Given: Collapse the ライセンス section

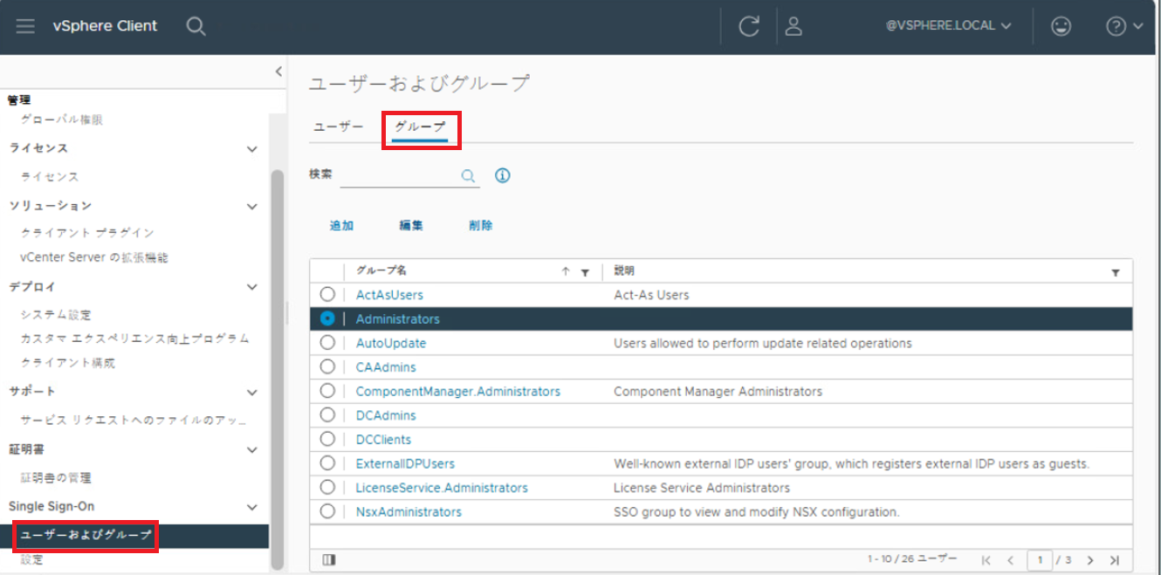Looking at the screenshot, I should 252,149.
